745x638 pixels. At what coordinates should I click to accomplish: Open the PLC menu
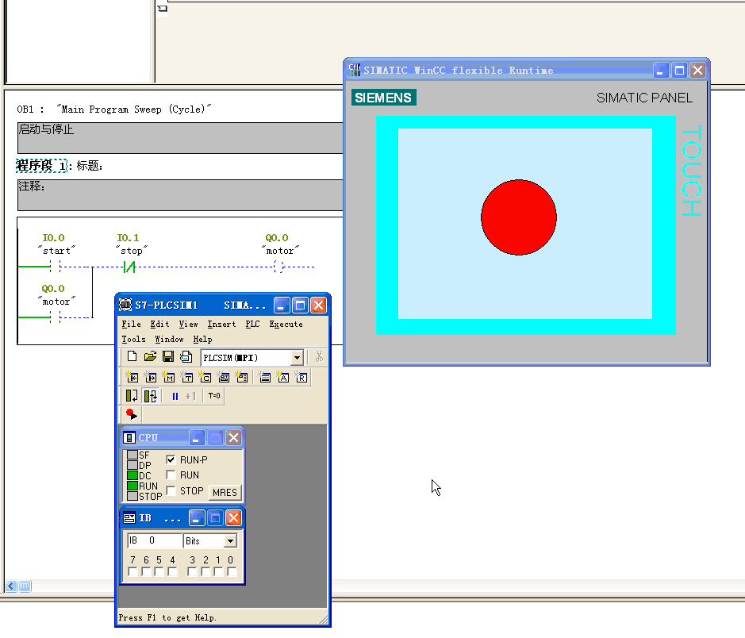[x=252, y=324]
